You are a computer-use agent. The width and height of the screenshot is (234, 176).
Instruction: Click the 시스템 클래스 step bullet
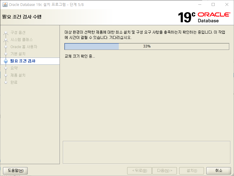6,40
